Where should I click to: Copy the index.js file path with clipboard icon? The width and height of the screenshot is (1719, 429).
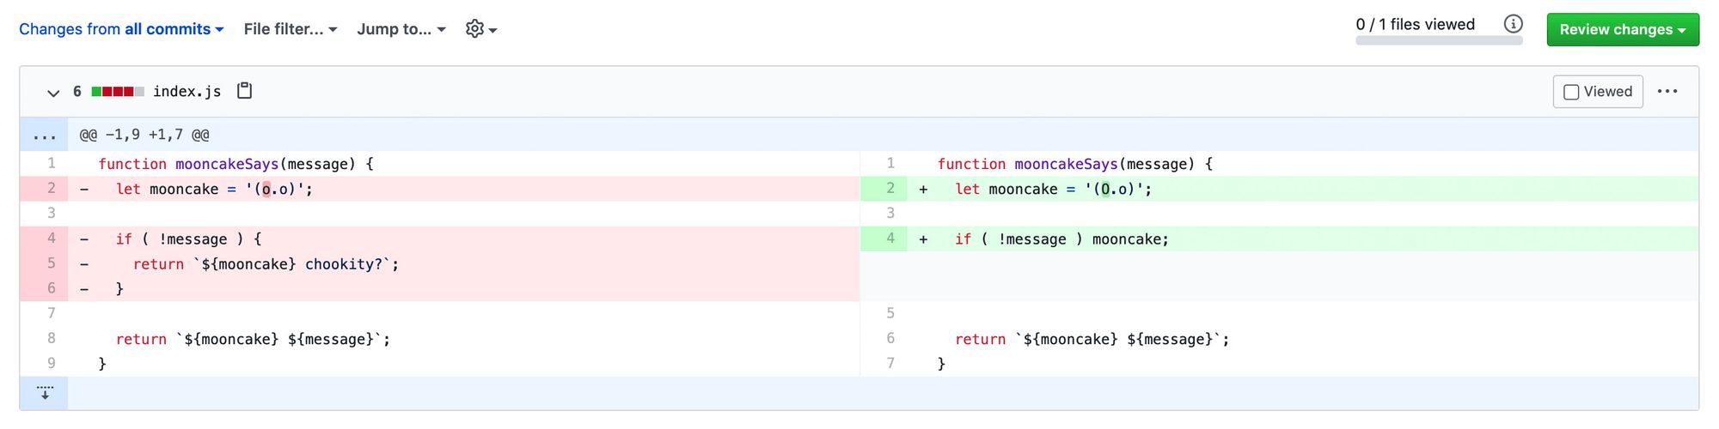245,91
